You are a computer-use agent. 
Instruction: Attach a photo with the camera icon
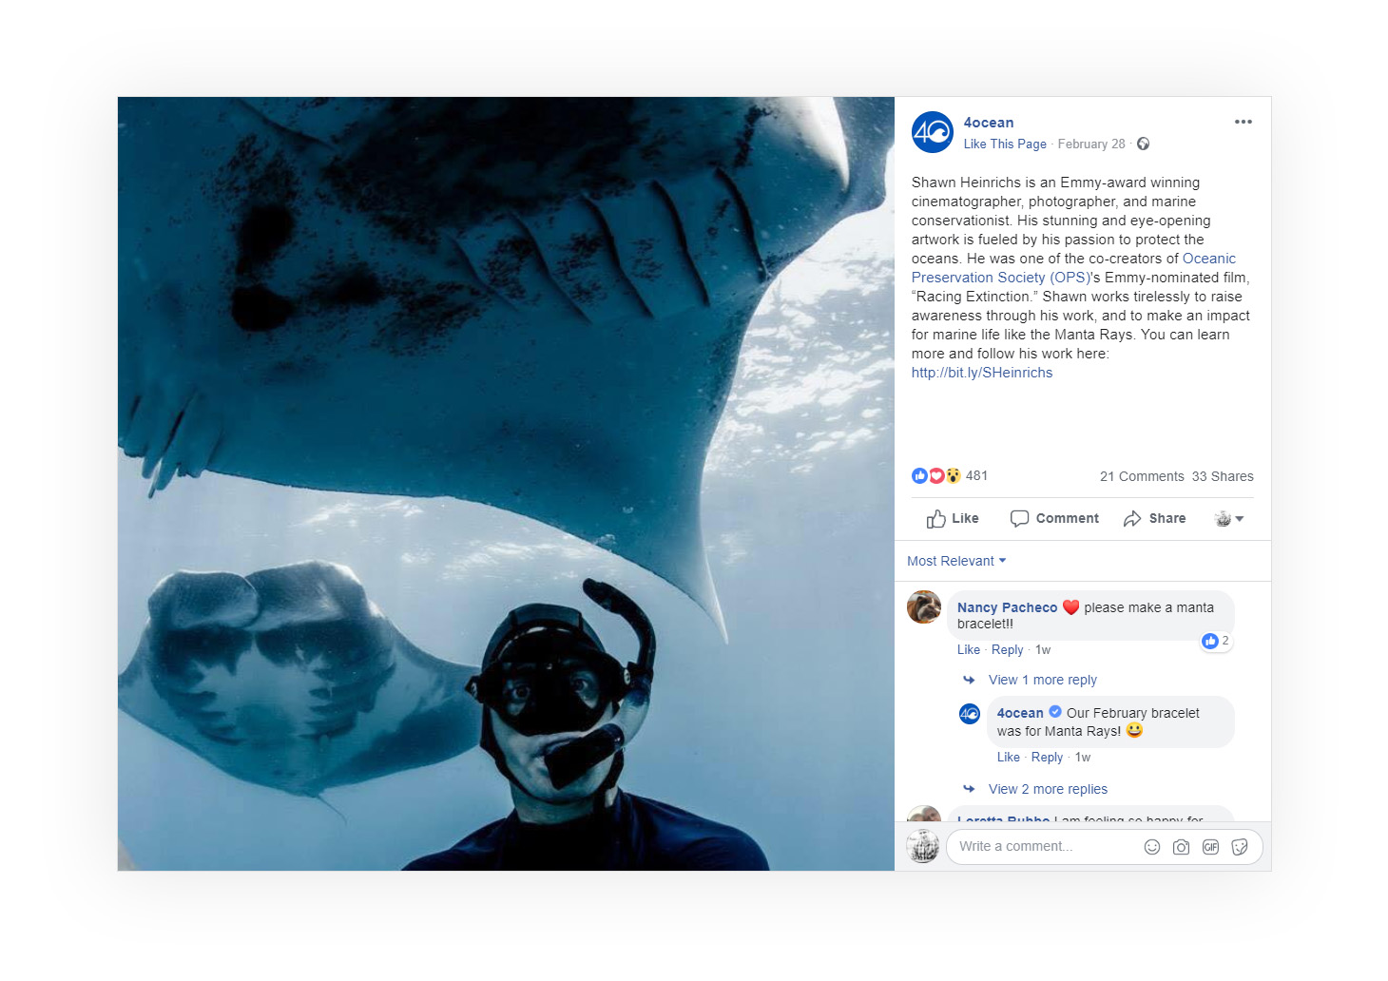click(x=1181, y=847)
